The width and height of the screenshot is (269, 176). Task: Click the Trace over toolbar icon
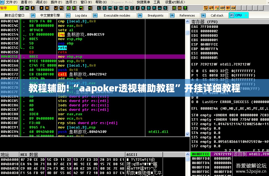coord(74,8)
